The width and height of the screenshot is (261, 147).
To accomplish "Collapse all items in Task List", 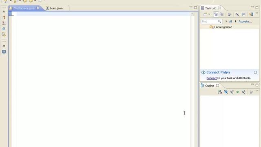I will [x=243, y=15].
